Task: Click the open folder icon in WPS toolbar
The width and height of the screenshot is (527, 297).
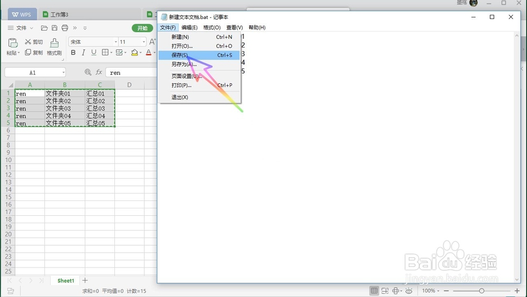Action: [x=44, y=28]
